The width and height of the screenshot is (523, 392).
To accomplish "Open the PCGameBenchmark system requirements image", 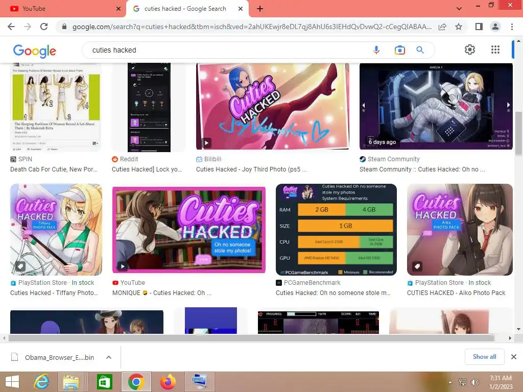I will pos(336,230).
